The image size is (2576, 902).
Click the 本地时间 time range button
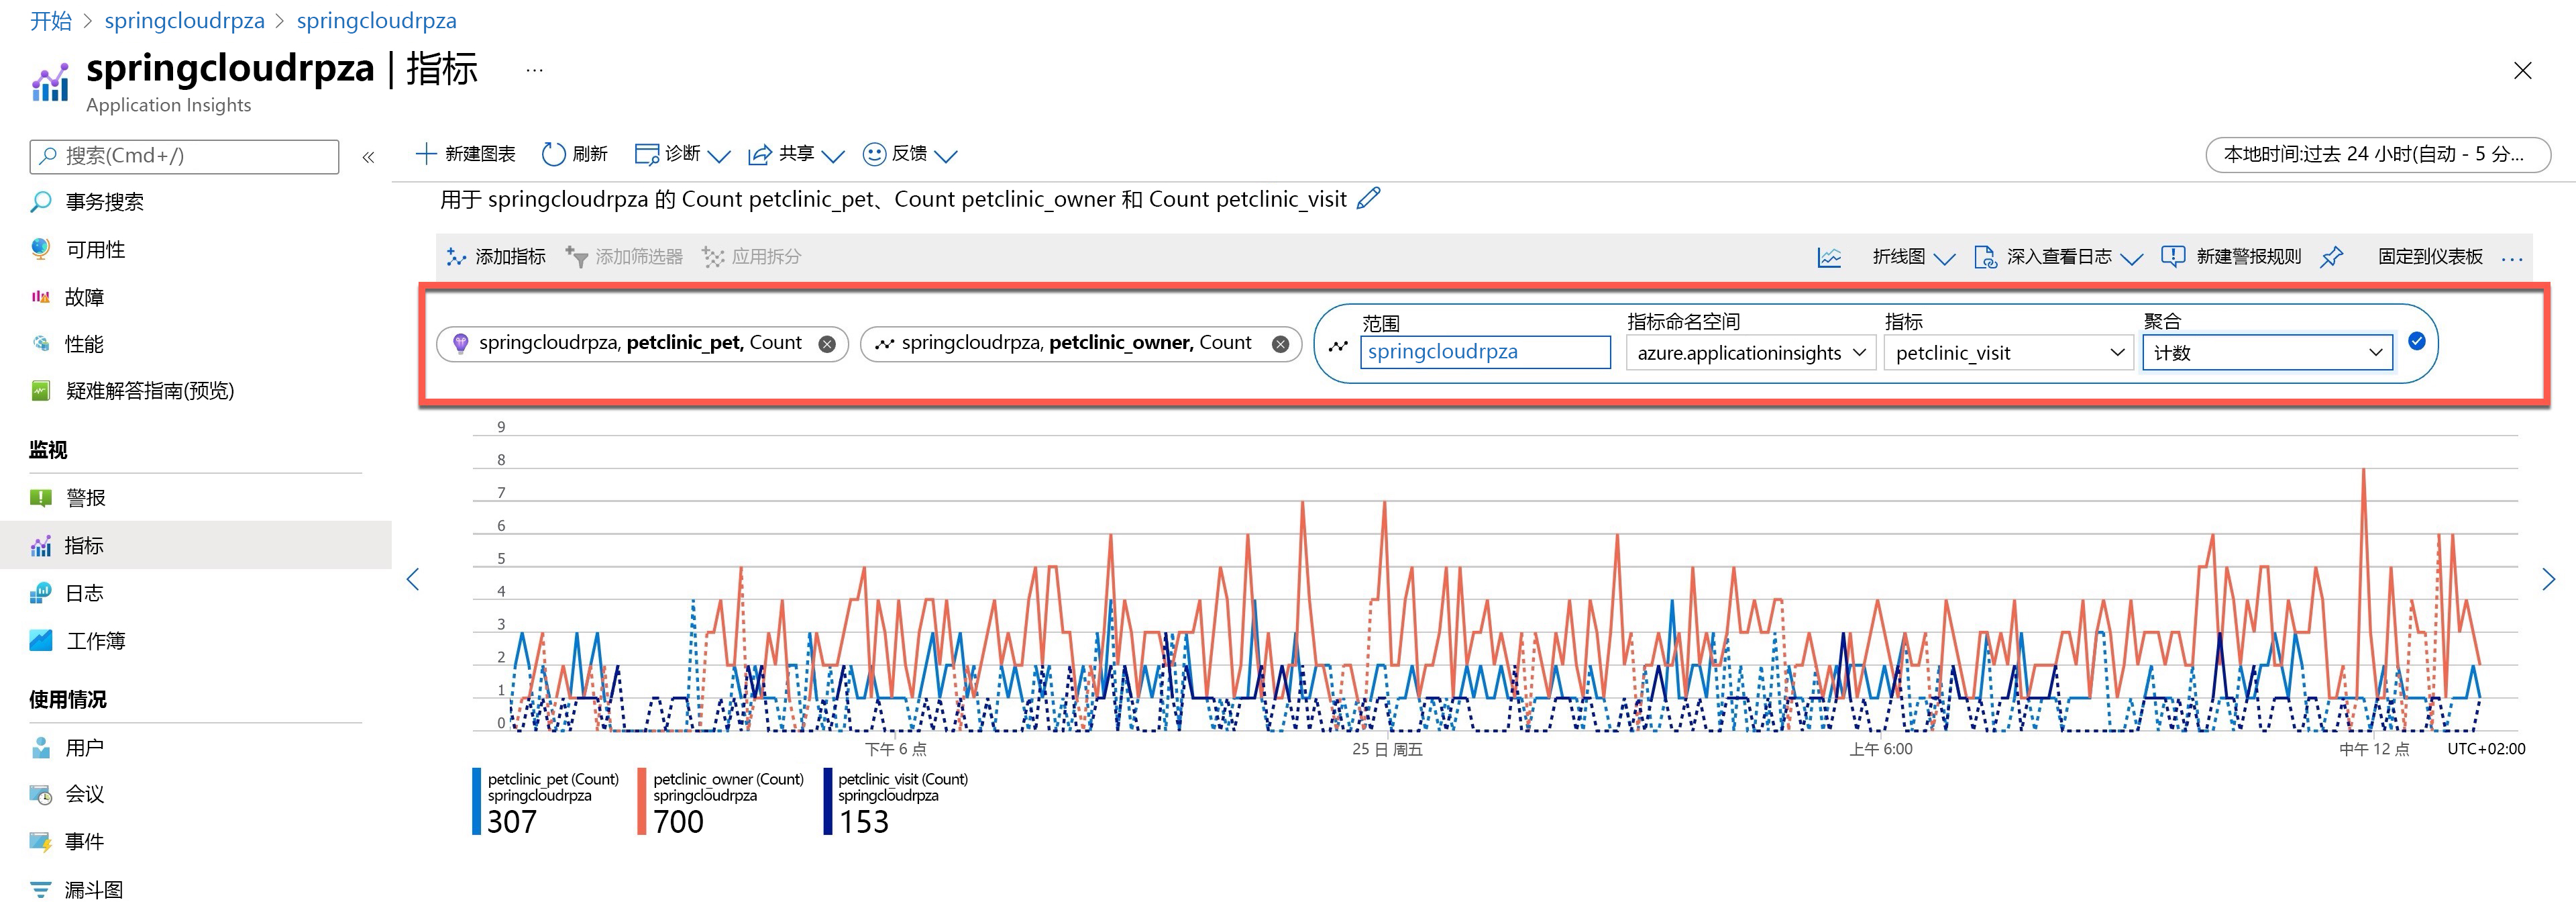[x=2377, y=155]
